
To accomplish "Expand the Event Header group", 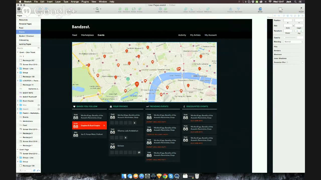I will point(18,101).
